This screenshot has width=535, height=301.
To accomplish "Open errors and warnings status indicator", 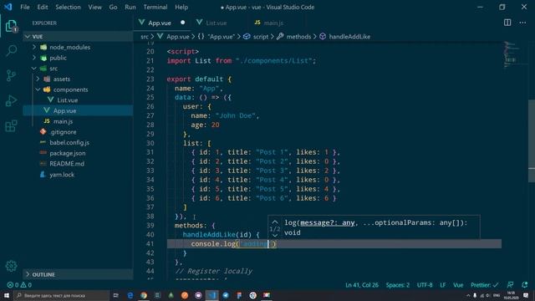I will click(x=19, y=284).
